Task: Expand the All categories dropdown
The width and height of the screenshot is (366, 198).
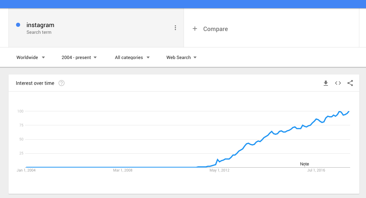Action: 132,57
